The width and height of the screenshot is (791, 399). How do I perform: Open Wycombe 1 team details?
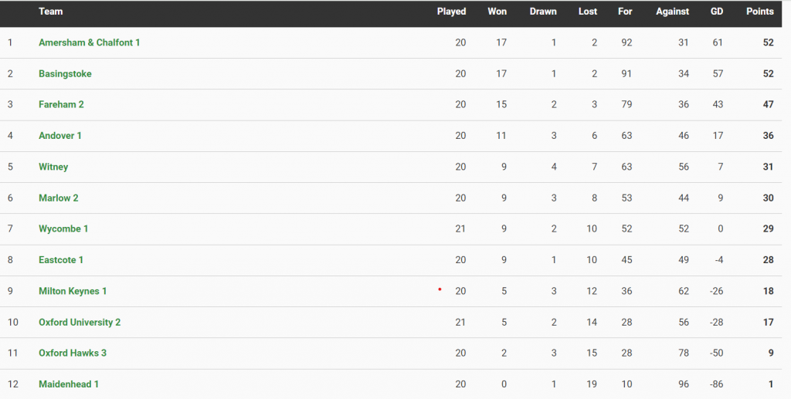click(63, 229)
